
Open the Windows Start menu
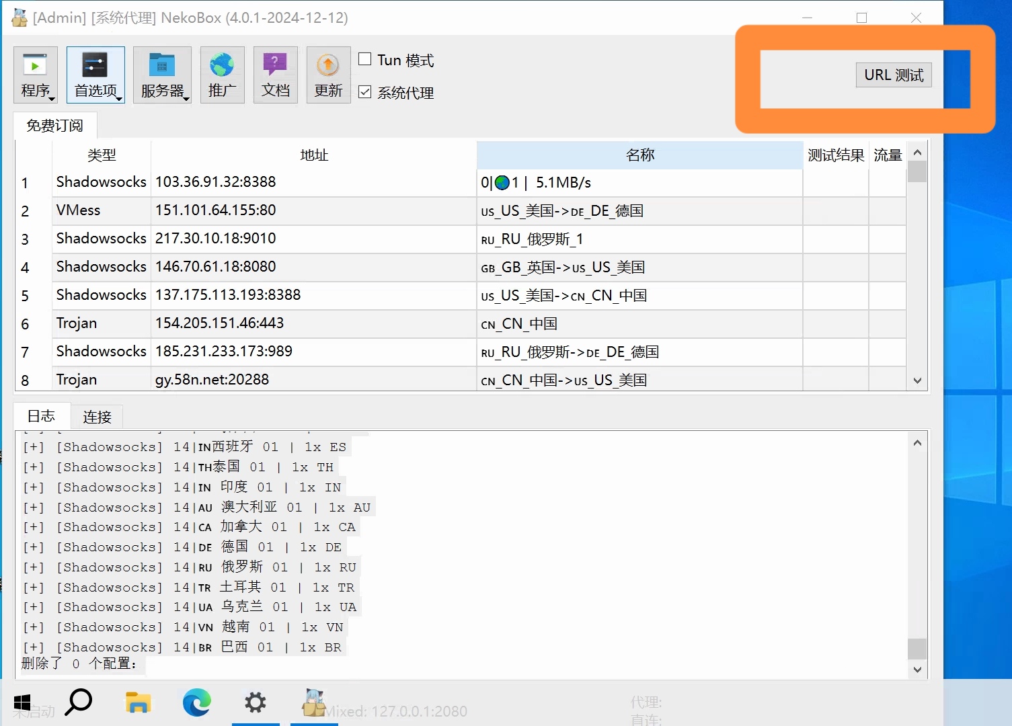coord(22,703)
